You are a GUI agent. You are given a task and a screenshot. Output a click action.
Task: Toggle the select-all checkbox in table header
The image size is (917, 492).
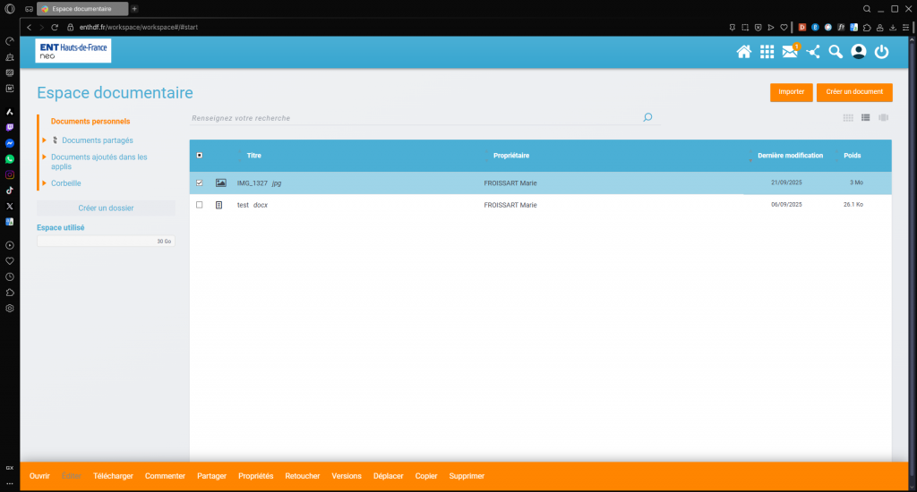[x=199, y=156]
